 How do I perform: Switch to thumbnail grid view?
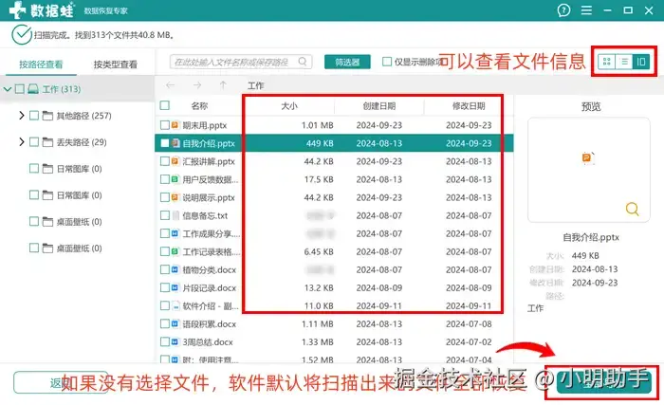pos(606,62)
